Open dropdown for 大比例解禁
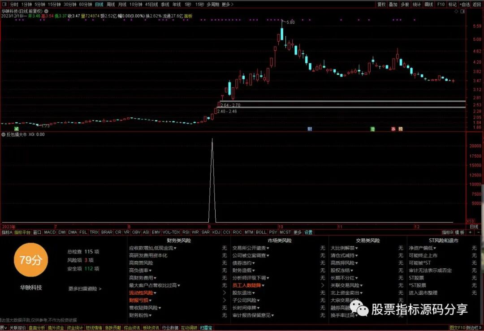Screen dimensions: 484x331 [x=357, y=248]
